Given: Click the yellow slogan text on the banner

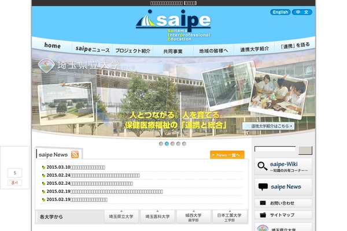Looking at the screenshot, I should tap(176, 121).
